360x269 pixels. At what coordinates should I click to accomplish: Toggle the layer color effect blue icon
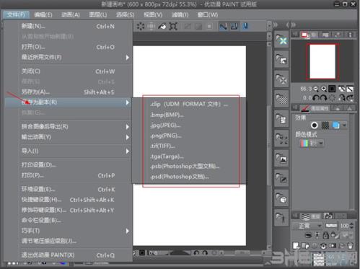336,125
